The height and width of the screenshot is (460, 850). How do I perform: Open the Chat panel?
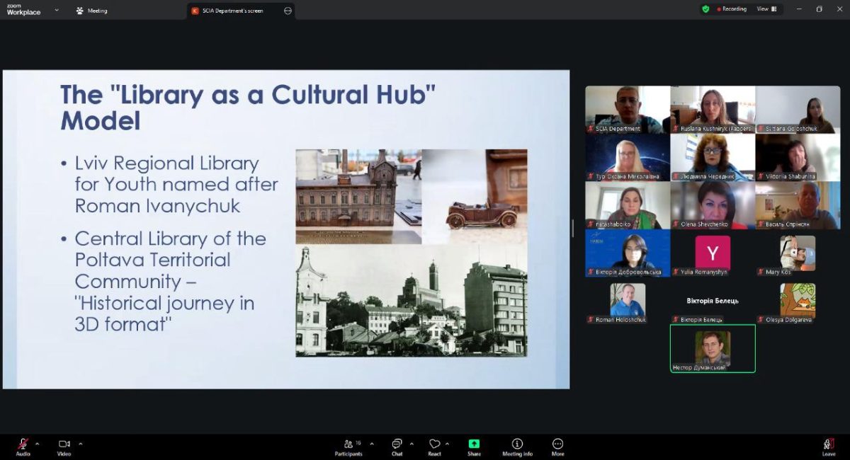(x=397, y=446)
